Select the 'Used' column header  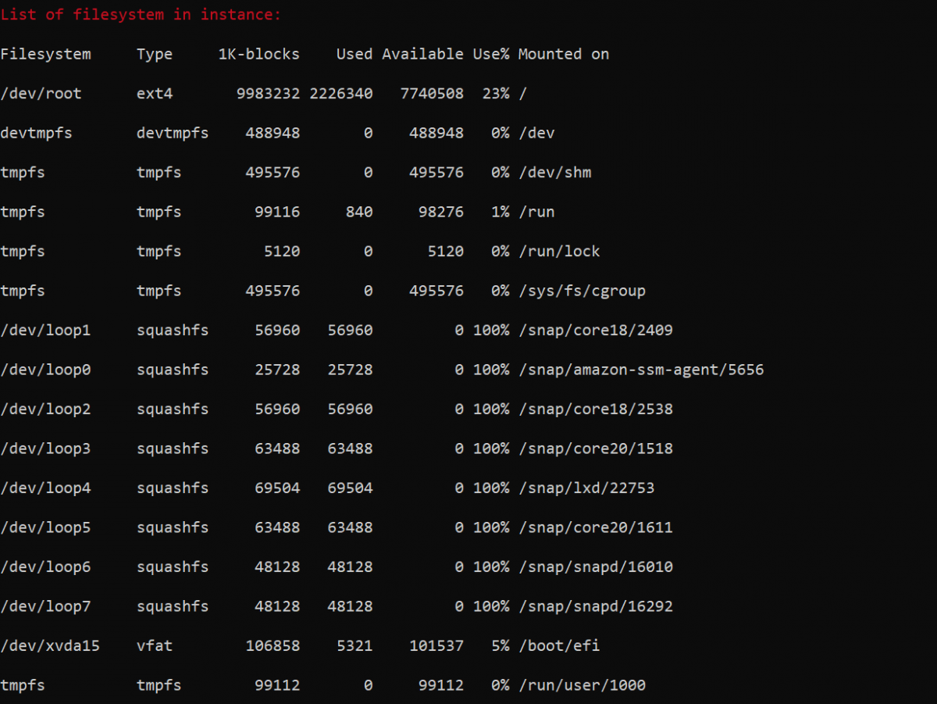[354, 54]
